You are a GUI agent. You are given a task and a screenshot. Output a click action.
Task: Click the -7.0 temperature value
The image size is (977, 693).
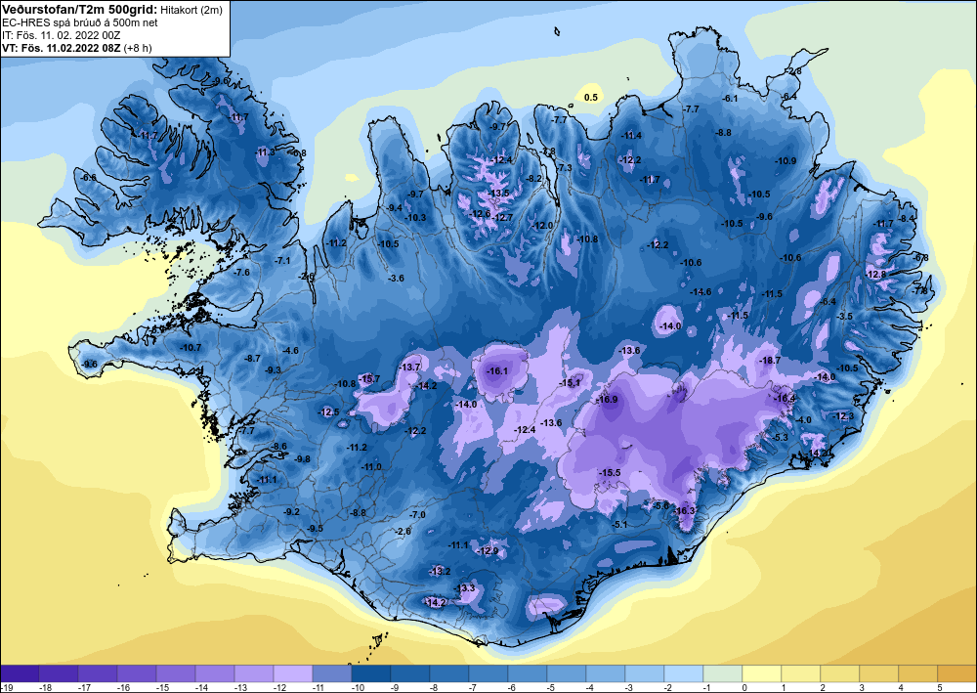pos(417,515)
